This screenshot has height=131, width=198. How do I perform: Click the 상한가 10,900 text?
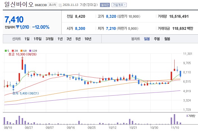[128, 16]
